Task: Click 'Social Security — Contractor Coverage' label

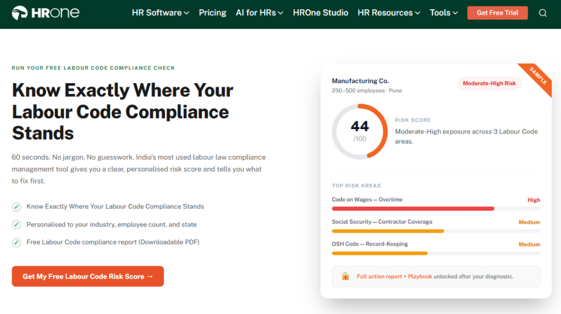Action: point(382,222)
